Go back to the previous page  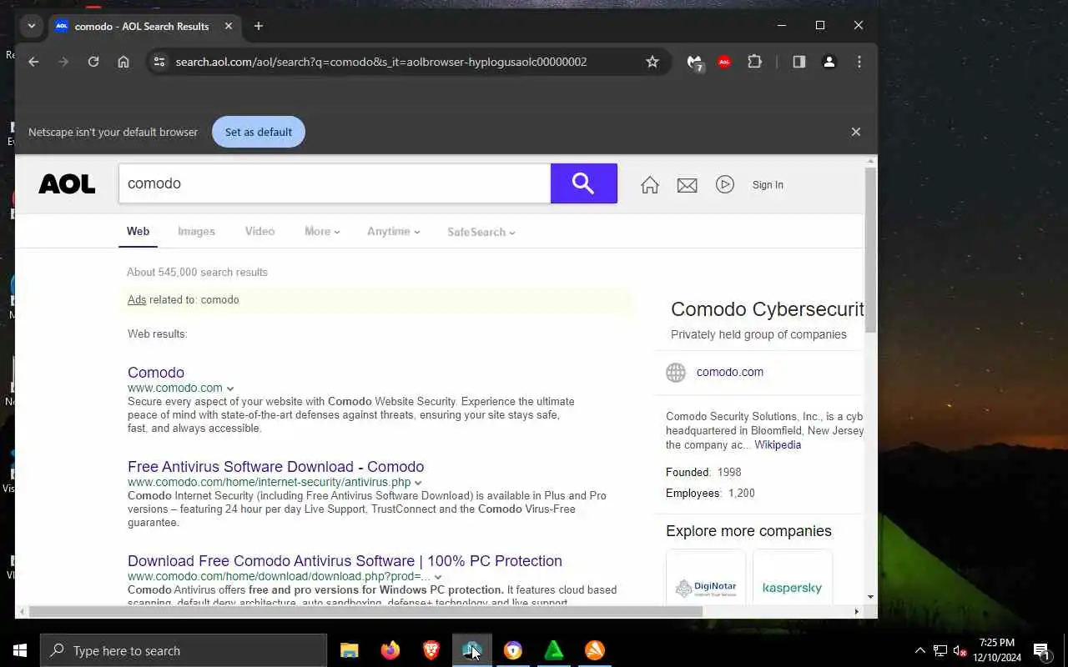tap(33, 62)
